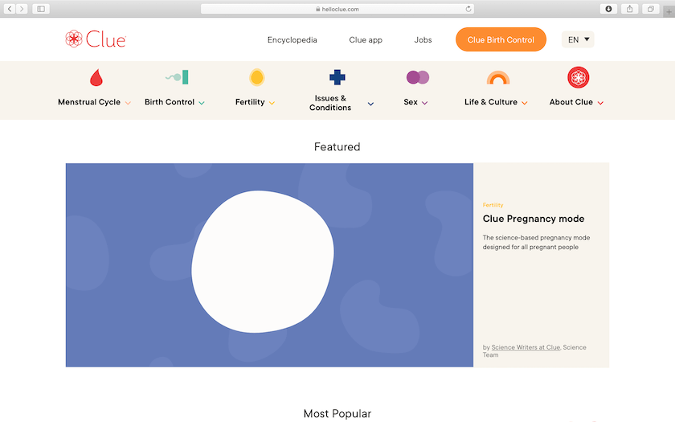This screenshot has height=422, width=675.
Task: Click the blue medical cross icon
Action: 337,77
